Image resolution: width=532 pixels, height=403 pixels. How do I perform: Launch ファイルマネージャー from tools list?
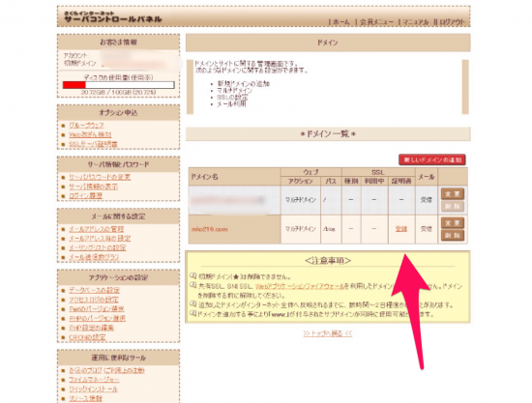(x=94, y=380)
